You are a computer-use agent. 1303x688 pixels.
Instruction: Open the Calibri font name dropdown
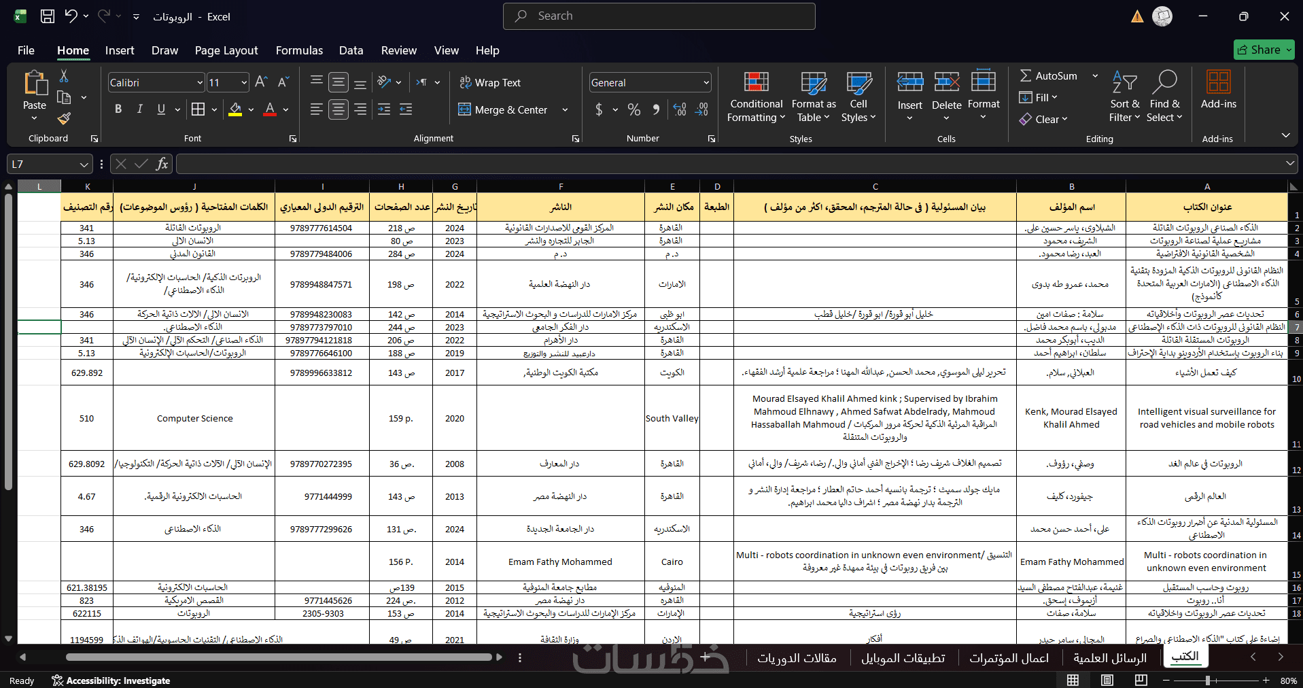tap(200, 83)
